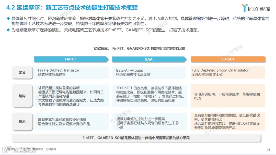Click the GAA blue arrow header
This screenshot has height=155, width=276.
(x=149, y=59)
